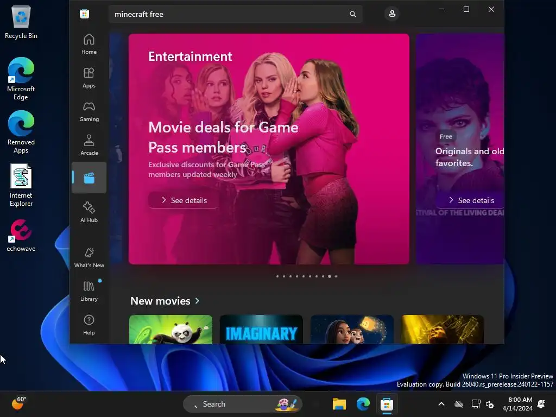Click the Microsoft Store logo icon
This screenshot has width=556, height=417.
point(84,14)
